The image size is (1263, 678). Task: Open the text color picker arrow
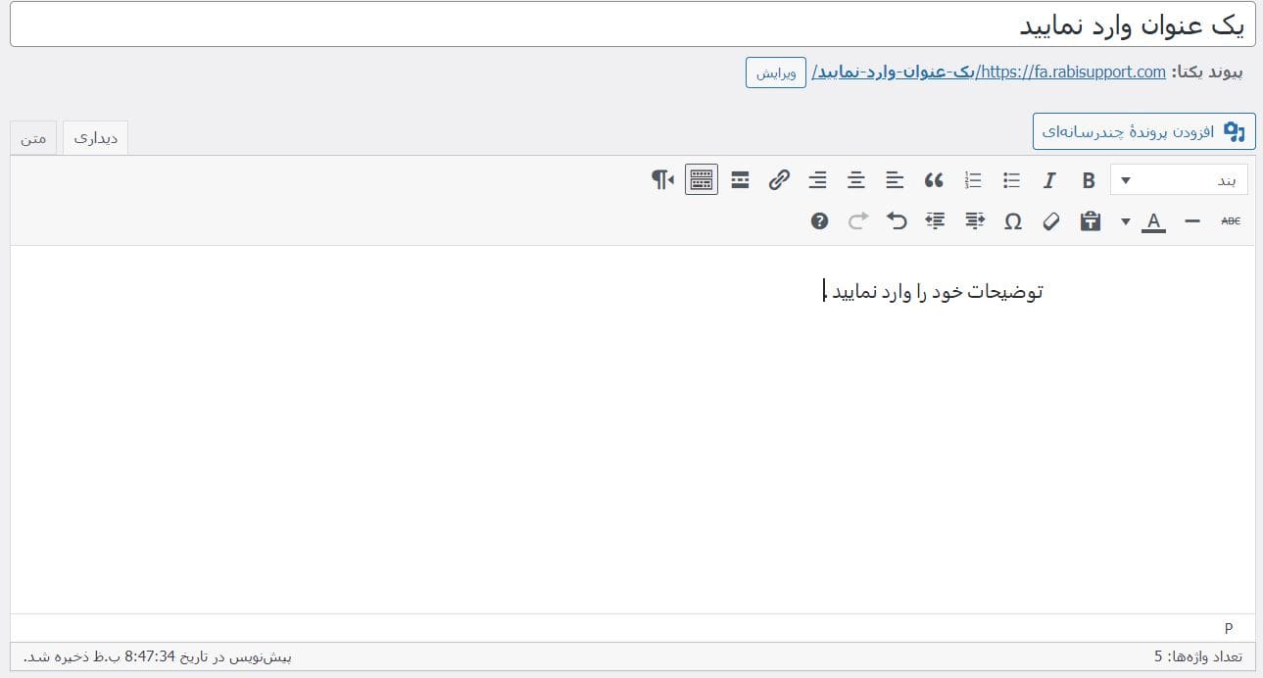click(x=1126, y=221)
